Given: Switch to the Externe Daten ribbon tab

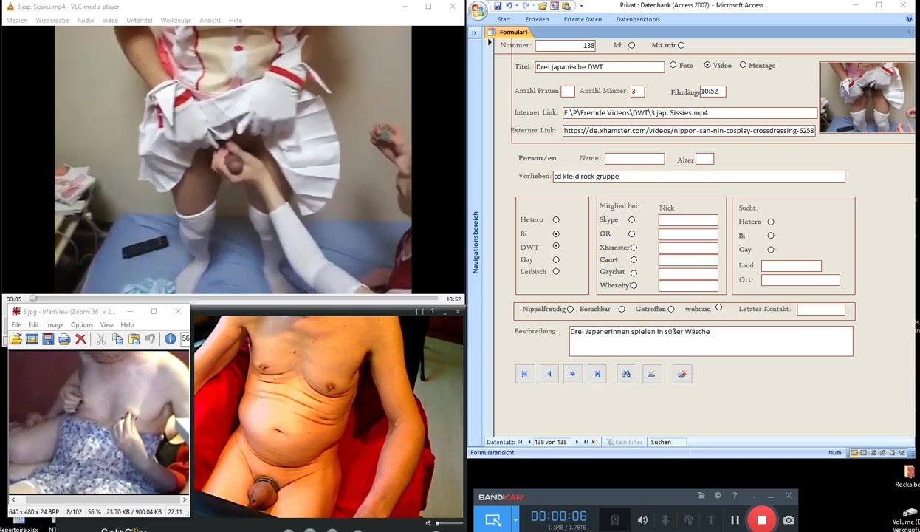Looking at the screenshot, I should coord(582,20).
